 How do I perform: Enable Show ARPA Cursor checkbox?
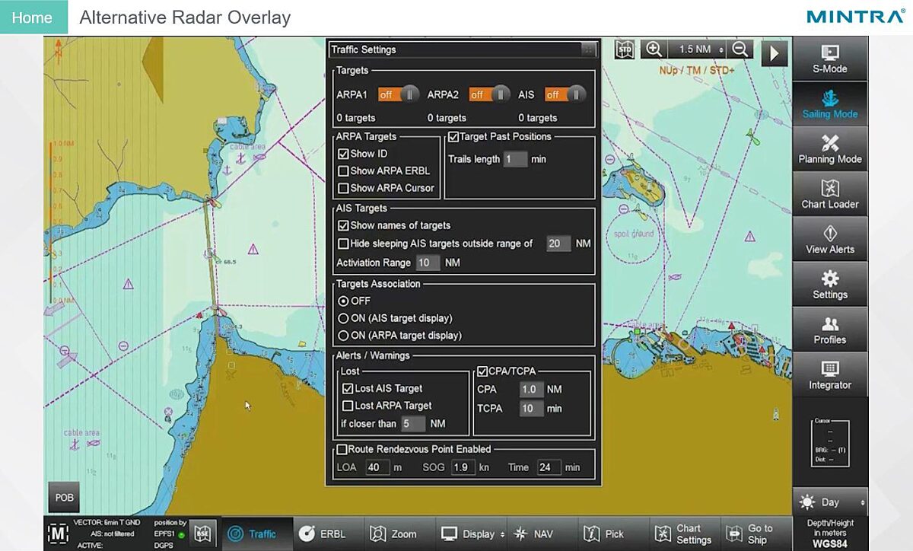[x=343, y=188]
